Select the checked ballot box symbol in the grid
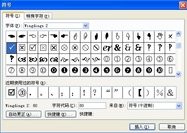This screenshot has height=133, width=187. (x=33, y=48)
